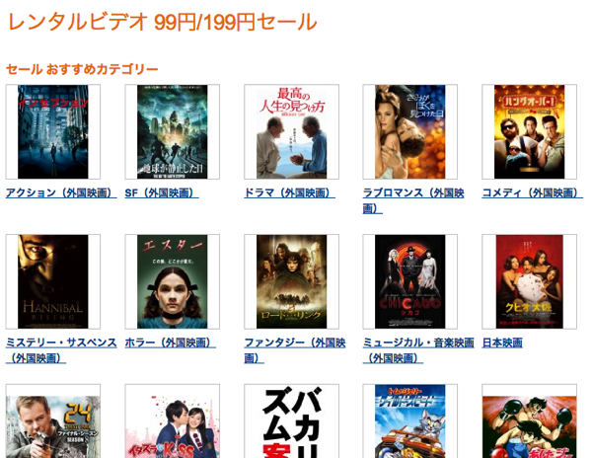Viewport: 592px width, 458px height.
Task: Select the 最高の人生の見つけ方 poster
Action: coord(291,132)
